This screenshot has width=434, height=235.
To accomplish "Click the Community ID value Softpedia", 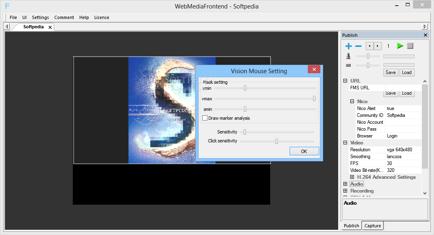I will [x=403, y=115].
